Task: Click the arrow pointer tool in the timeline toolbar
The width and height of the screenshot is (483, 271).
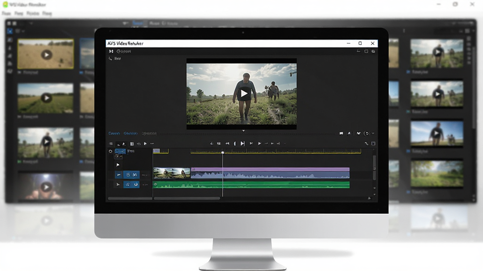Action: (x=145, y=144)
